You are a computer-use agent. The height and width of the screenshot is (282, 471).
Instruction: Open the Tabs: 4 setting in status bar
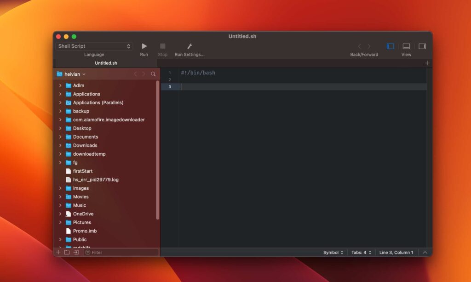[361, 252]
